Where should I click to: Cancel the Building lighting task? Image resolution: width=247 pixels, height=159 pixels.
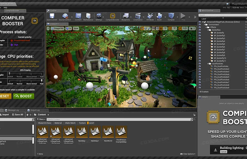(x=223, y=152)
